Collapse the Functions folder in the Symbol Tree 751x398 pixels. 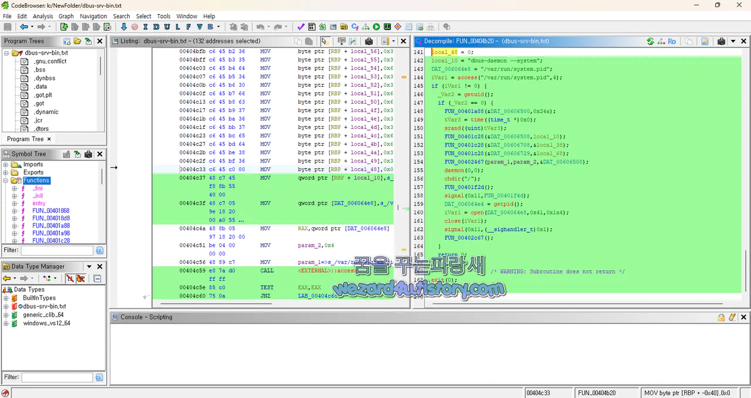point(6,181)
